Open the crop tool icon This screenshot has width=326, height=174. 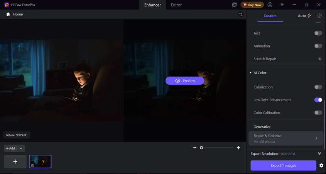pos(241,14)
